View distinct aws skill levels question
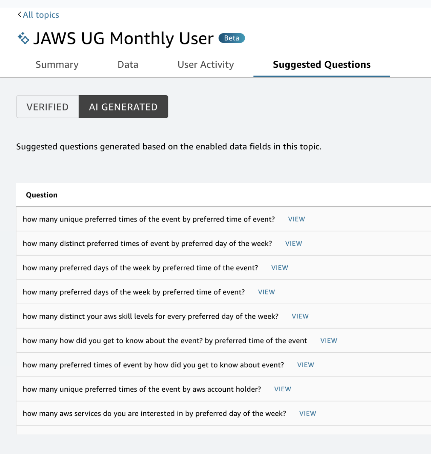The image size is (431, 454). pos(300,316)
